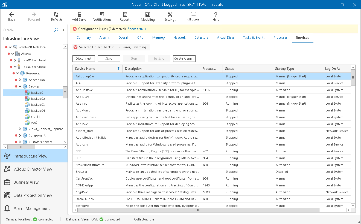Expand the esx01.tech.local host node
The height and width of the screenshot is (224, 361).
tap(15, 60)
